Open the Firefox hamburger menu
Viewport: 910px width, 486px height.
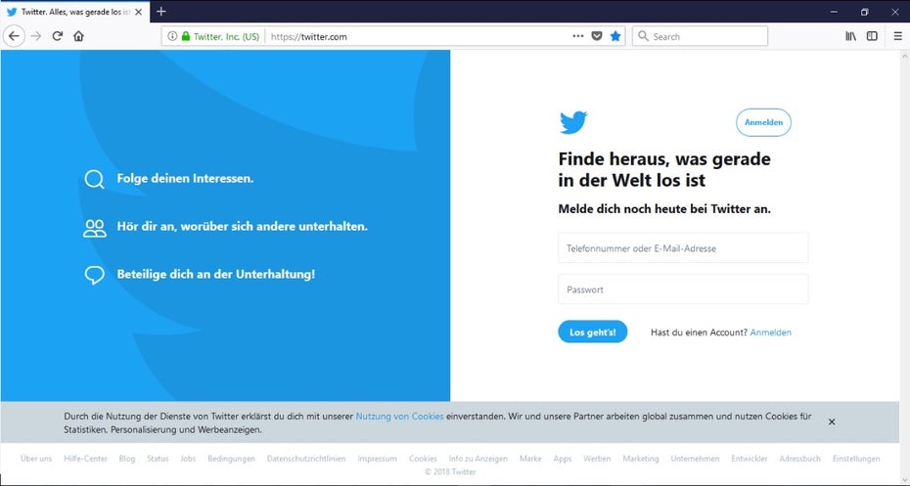[x=898, y=36]
